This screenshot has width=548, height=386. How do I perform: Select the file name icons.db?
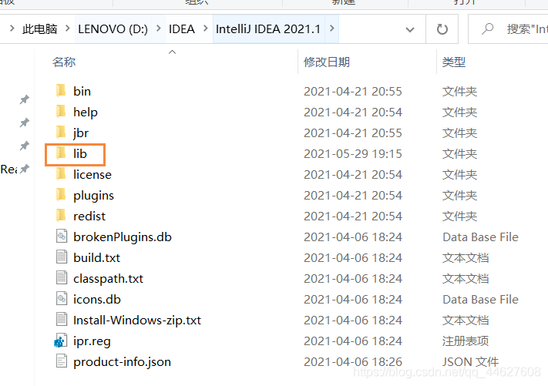pos(97,300)
